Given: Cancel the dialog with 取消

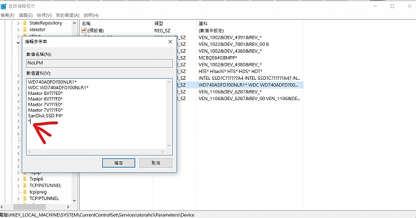Looking at the screenshot, I should coord(156,162).
